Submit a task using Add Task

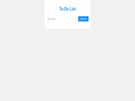83,19
